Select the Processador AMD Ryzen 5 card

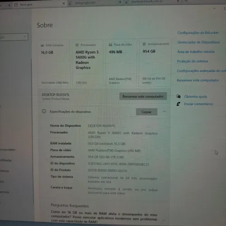point(88,63)
